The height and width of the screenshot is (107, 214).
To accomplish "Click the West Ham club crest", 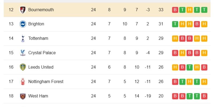I will 23,96.
